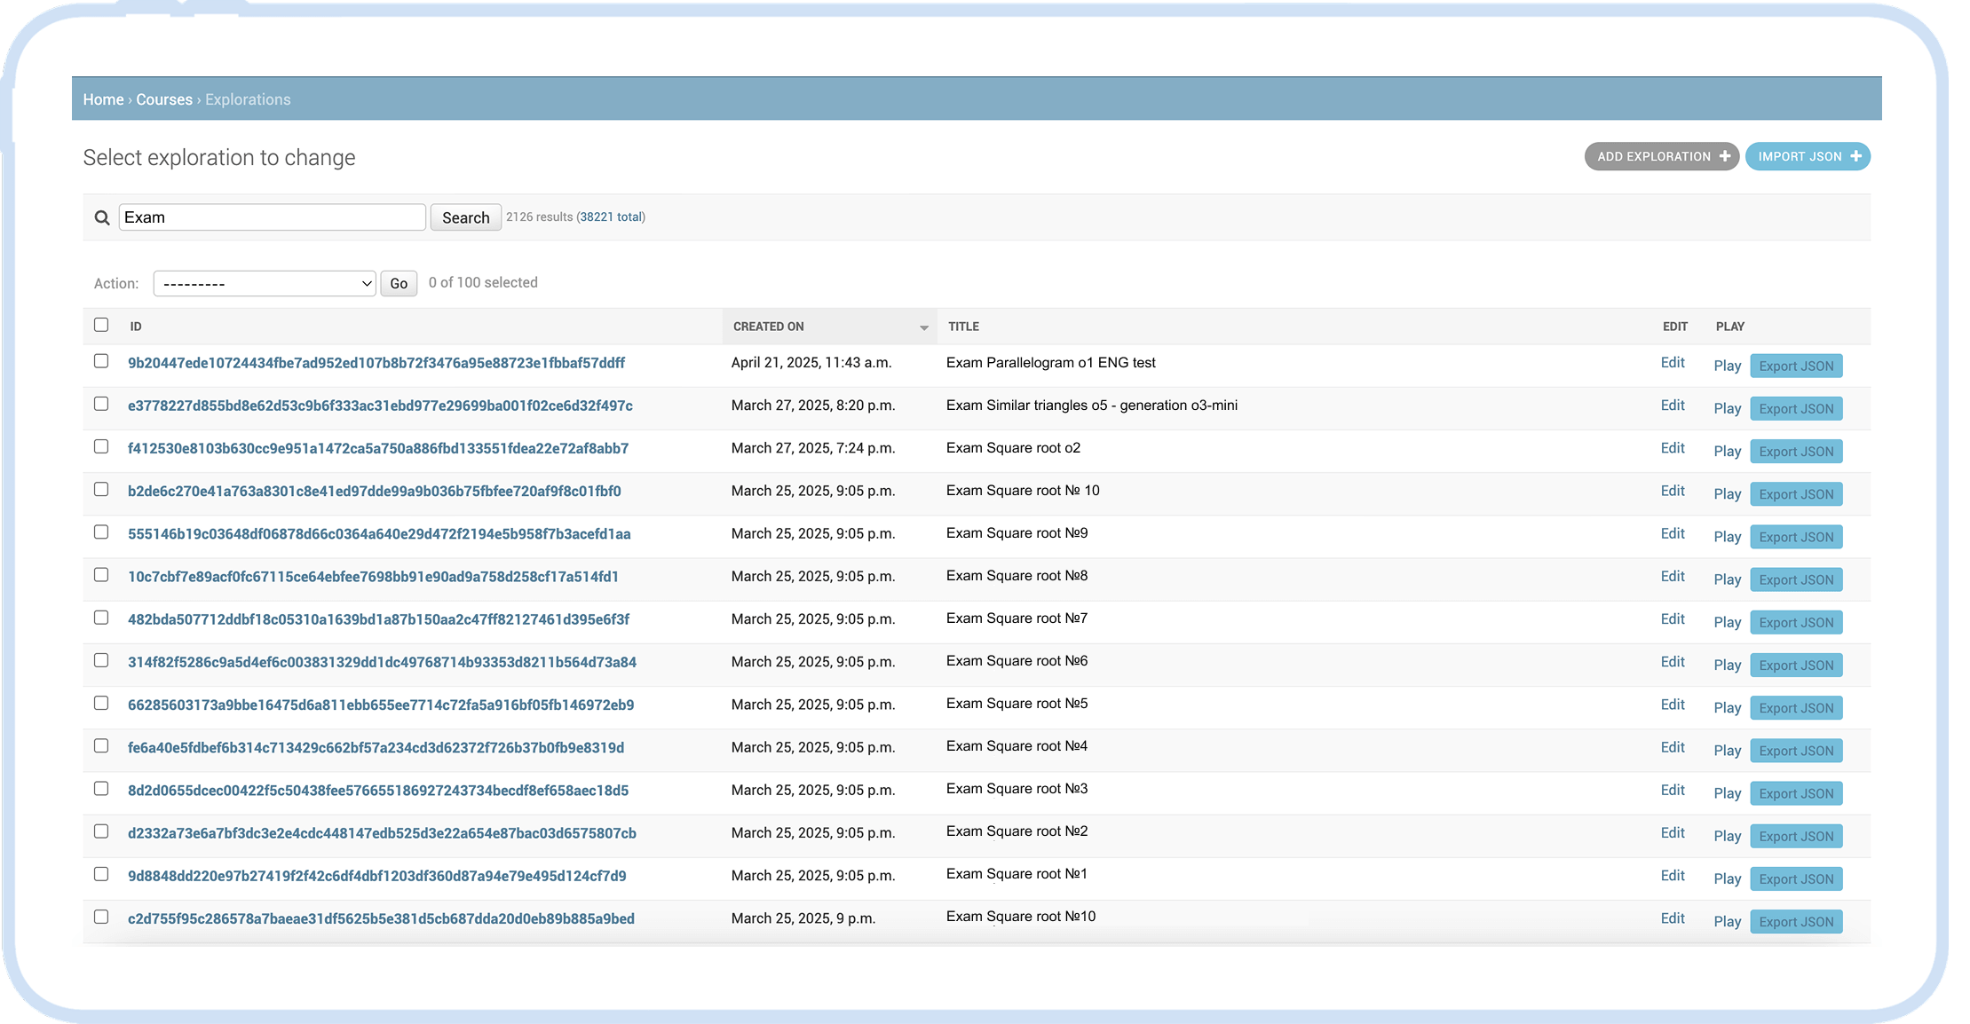Export JSON for Exam Square root №7

click(x=1795, y=622)
